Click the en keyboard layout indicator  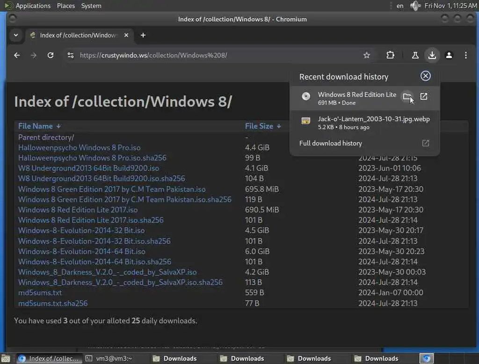[x=400, y=6]
